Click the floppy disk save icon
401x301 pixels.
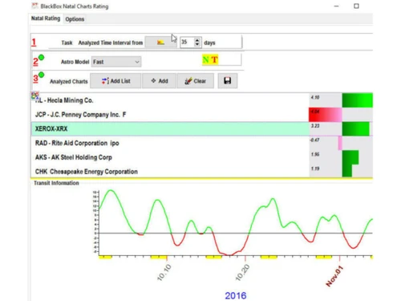(228, 81)
